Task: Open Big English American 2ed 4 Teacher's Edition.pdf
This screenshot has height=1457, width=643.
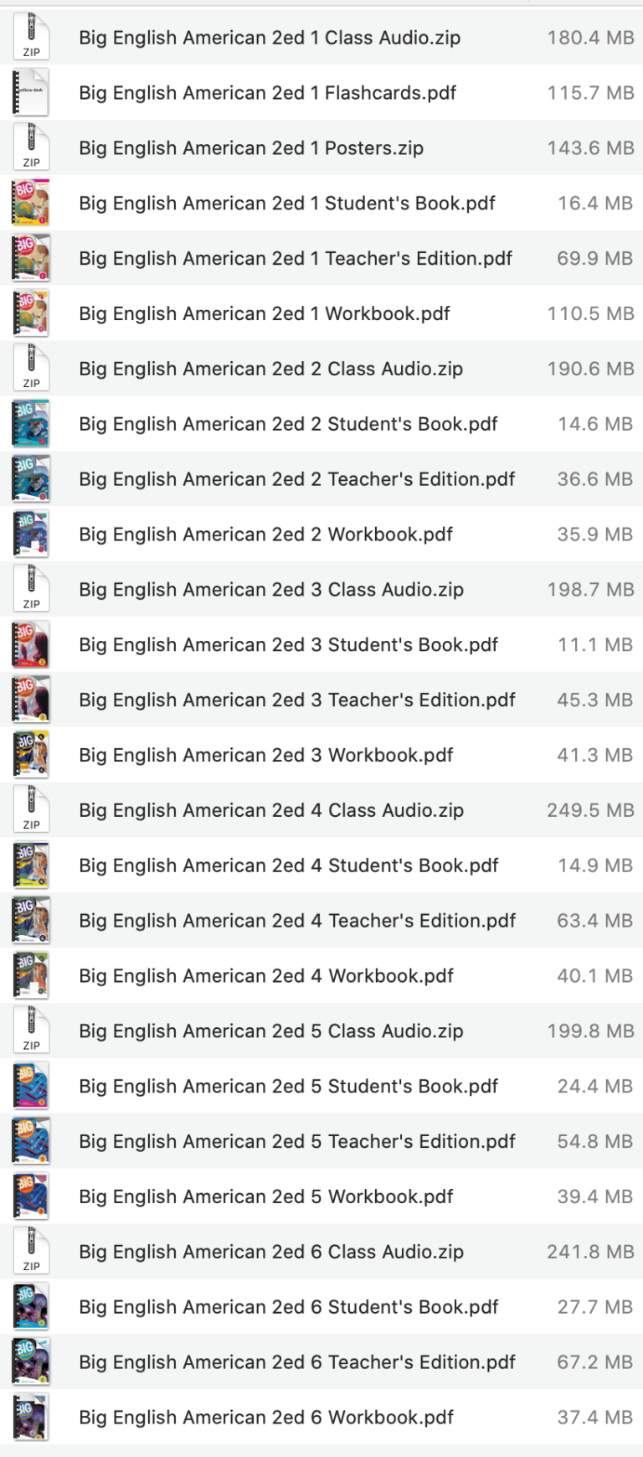Action: pos(296,920)
